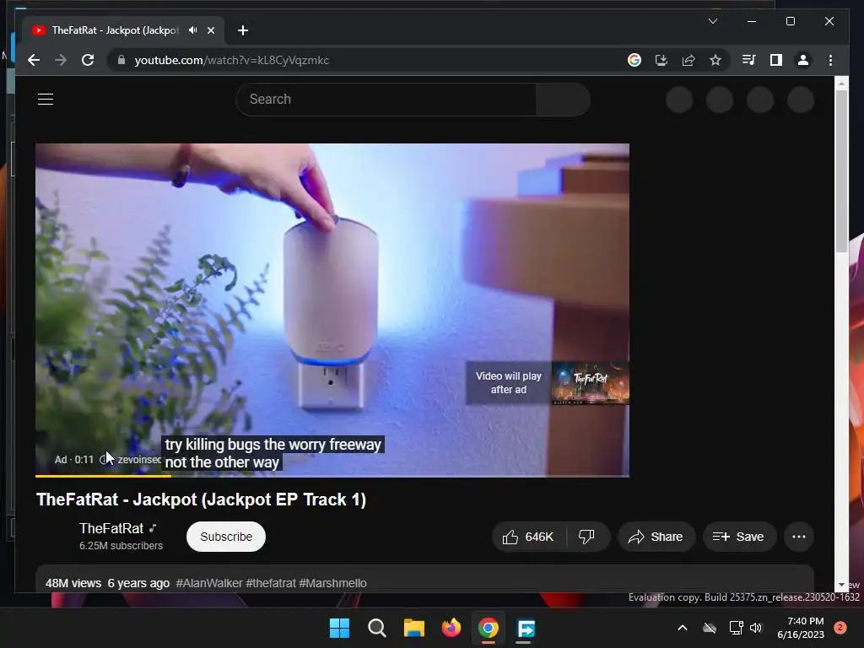Viewport: 864px width, 648px height.
Task: Open the Chrome profile menu
Action: (x=803, y=60)
